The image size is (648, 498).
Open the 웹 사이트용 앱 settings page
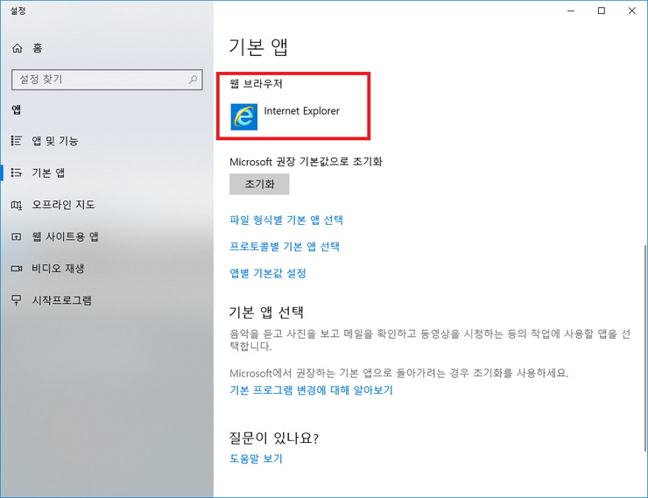(x=66, y=237)
